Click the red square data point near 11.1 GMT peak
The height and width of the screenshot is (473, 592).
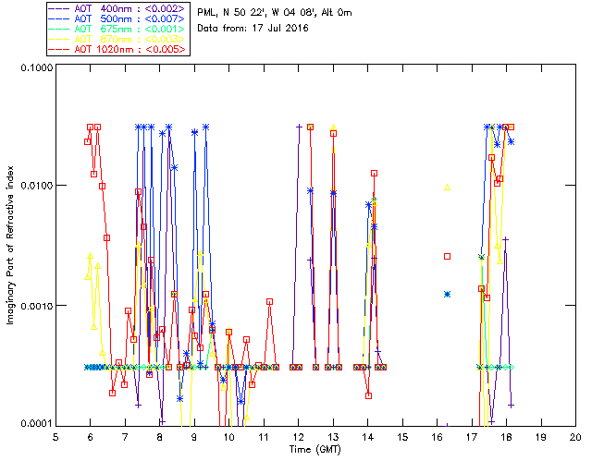coord(269,302)
